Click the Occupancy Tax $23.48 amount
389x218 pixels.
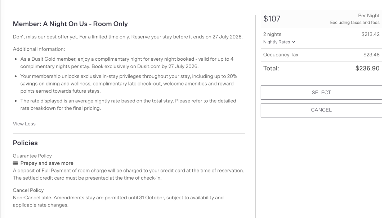pyautogui.click(x=371, y=55)
